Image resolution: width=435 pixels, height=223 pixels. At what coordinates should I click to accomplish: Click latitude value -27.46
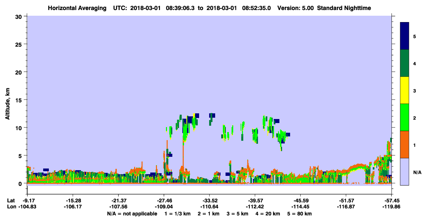click(x=164, y=201)
